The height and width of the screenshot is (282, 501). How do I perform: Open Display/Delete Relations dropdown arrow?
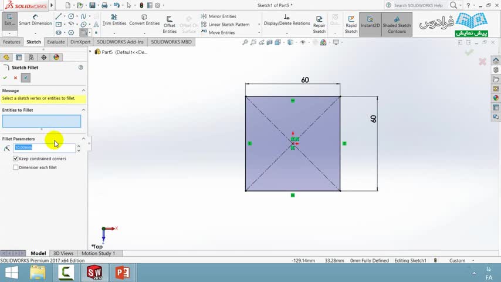[287, 33]
